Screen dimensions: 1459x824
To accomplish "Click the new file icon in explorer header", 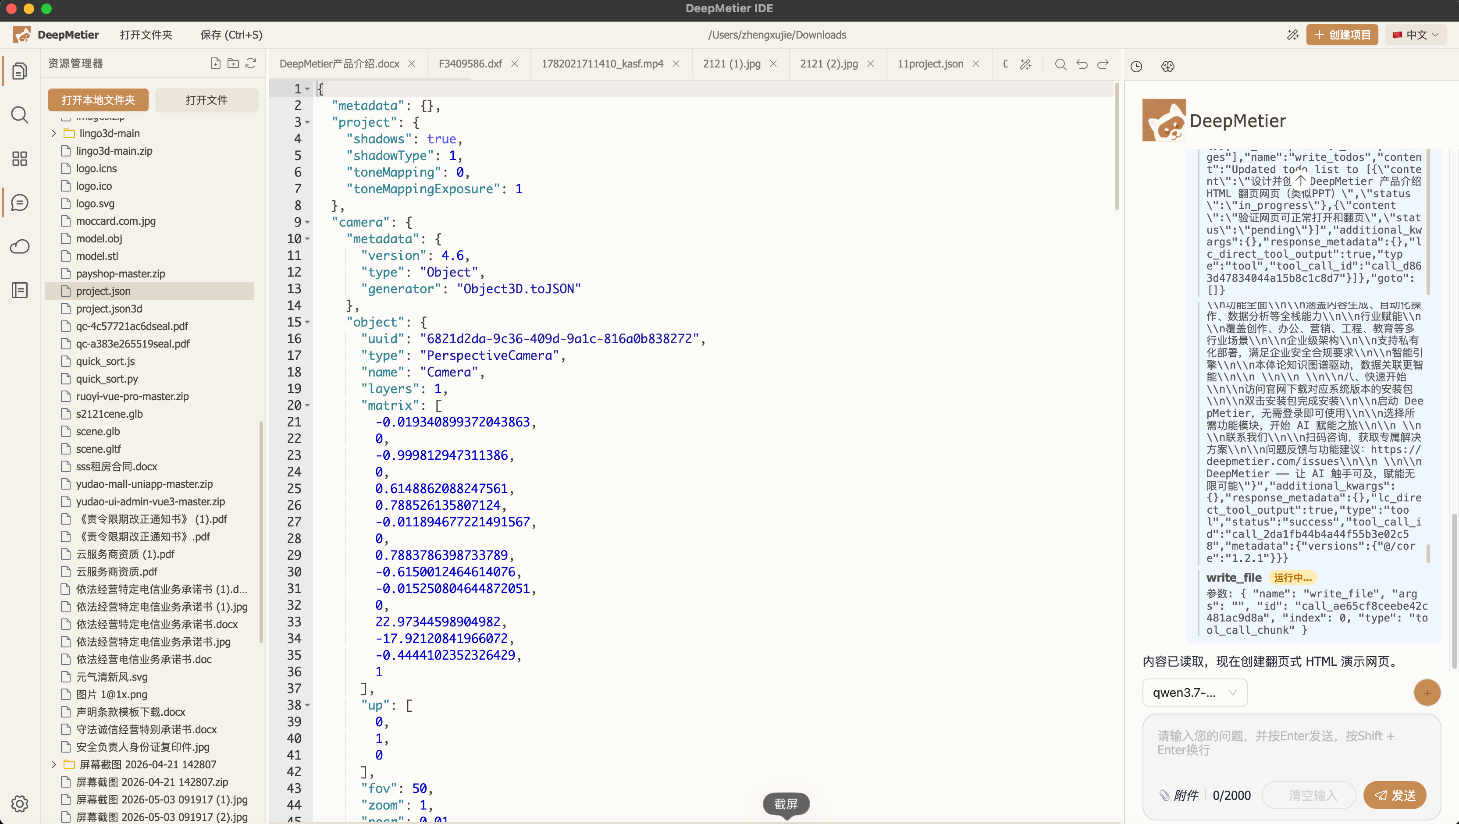I will pyautogui.click(x=215, y=64).
